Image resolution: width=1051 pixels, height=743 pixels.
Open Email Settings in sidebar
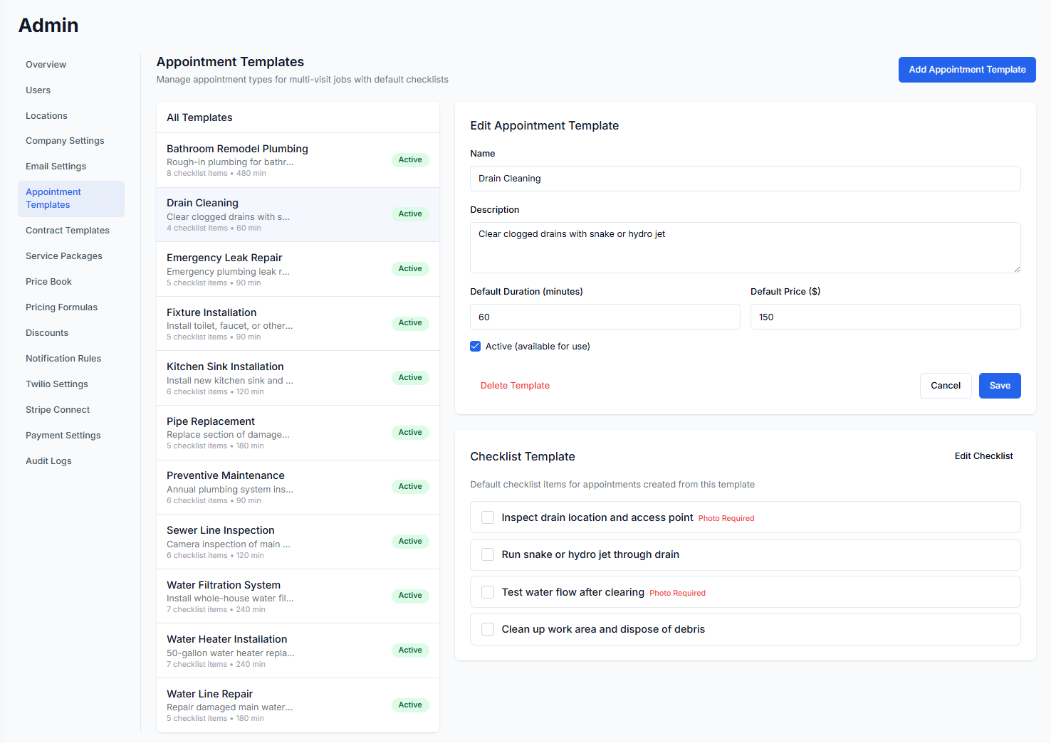(71, 167)
